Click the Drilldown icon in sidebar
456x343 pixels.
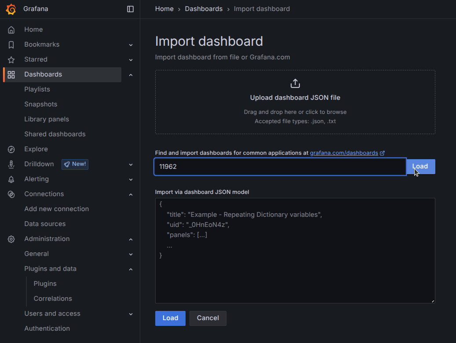point(11,164)
